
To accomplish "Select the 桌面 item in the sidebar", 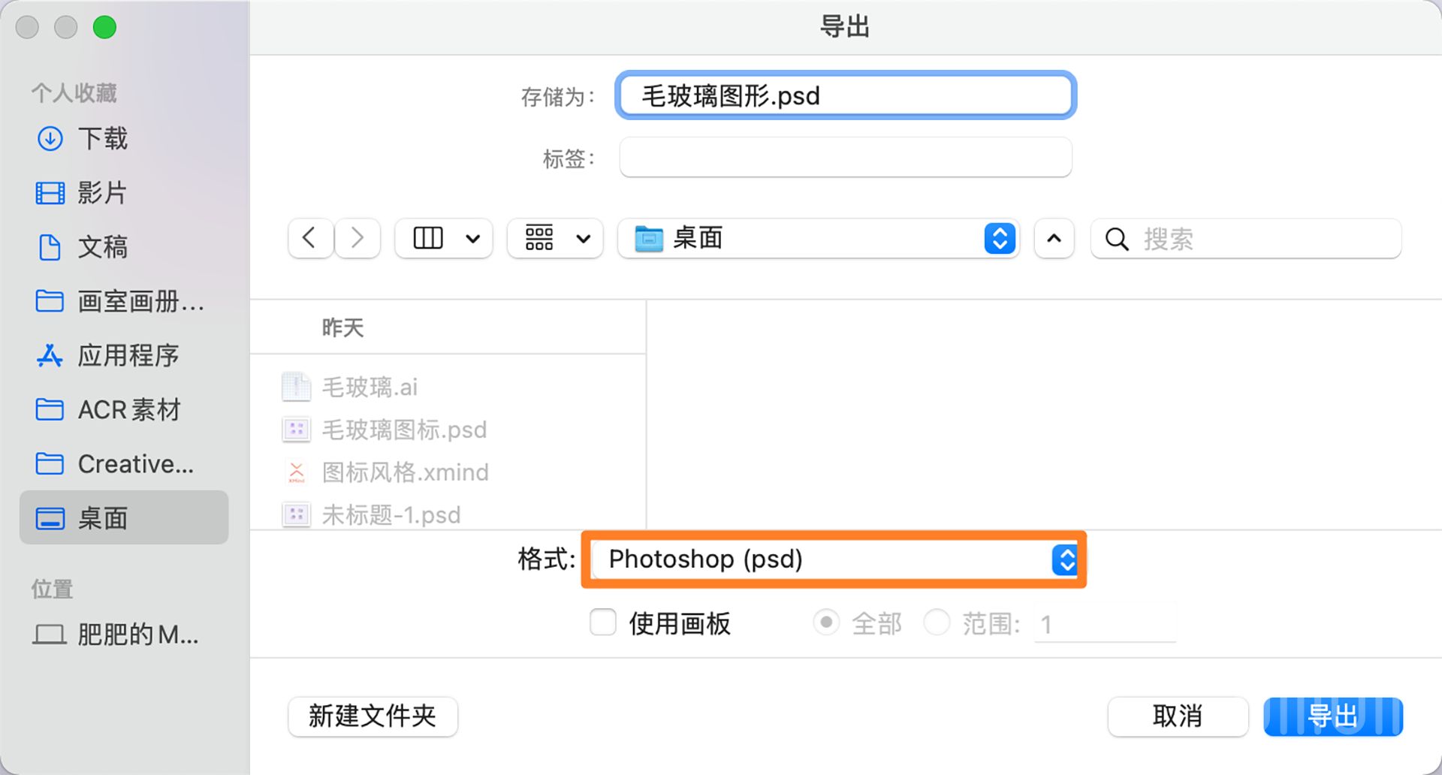I will coord(103,517).
